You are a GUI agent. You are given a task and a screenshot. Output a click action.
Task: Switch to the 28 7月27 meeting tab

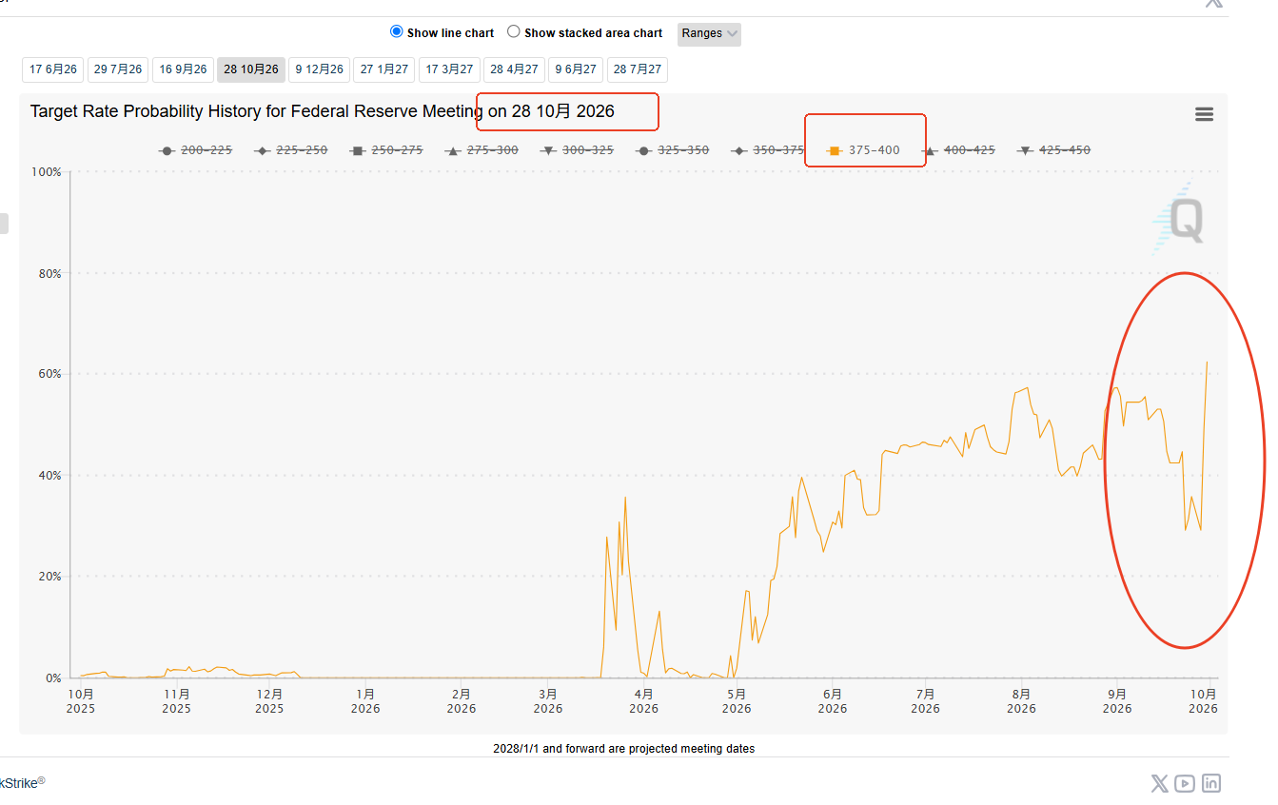pos(638,69)
